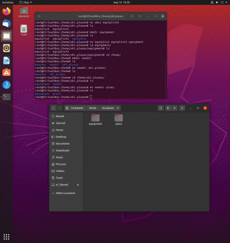Open LibreOffice Writer from the dock
This screenshot has width=230, height=243.
pyautogui.click(x=6, y=60)
